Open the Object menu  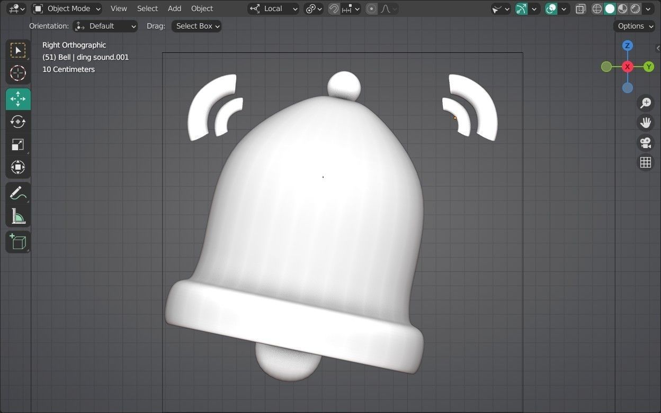tap(202, 8)
